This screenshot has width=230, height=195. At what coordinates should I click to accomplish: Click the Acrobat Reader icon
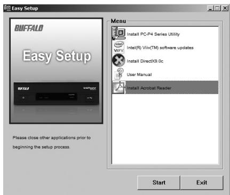[x=119, y=88]
